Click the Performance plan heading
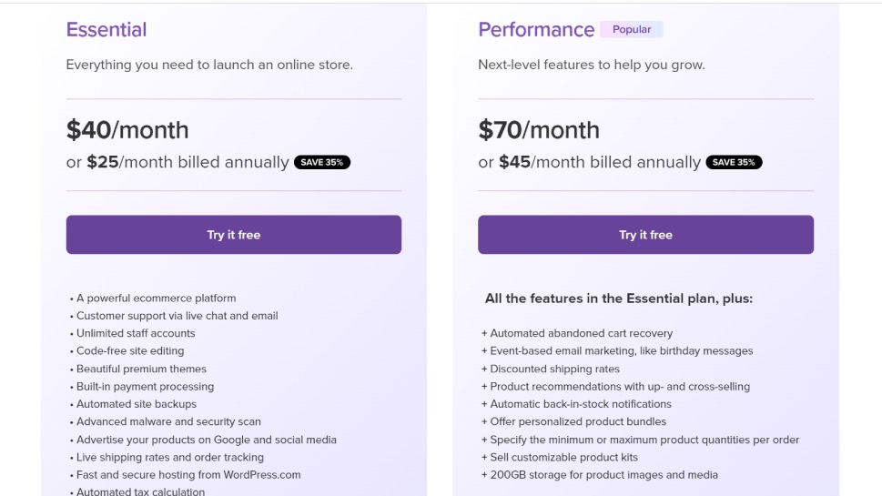 click(x=536, y=29)
